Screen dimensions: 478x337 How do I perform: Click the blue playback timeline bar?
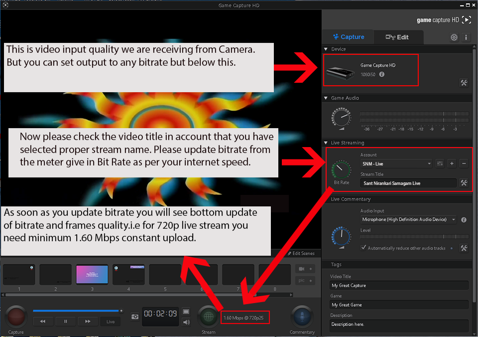pyautogui.click(x=76, y=311)
